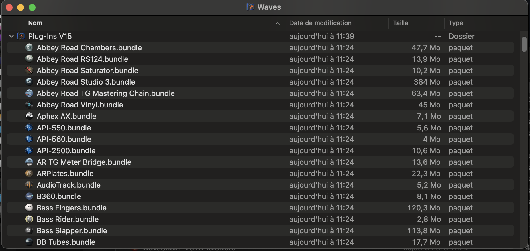Sort by Date de modification column
530x251 pixels.
point(320,23)
